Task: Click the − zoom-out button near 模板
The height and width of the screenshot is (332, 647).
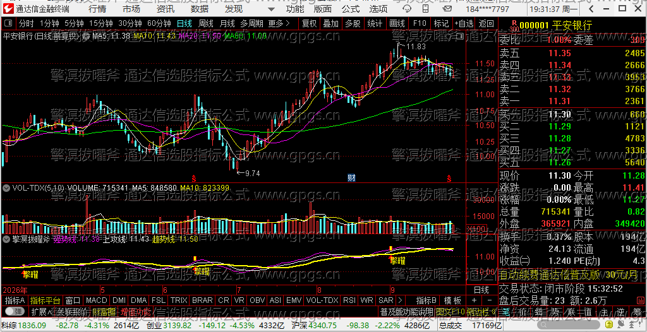Action: pos(490,300)
